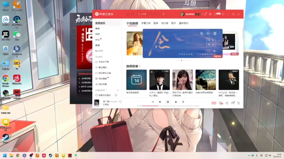This screenshot has width=284, height=159.
Task: Open 关注 in the sidebar
Action: point(98,40)
